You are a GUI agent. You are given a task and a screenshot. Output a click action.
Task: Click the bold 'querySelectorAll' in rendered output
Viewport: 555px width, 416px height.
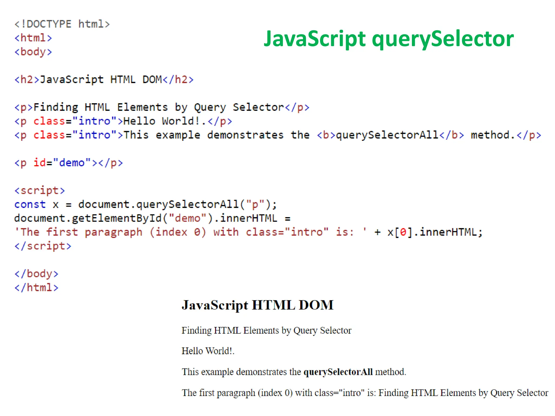point(338,372)
